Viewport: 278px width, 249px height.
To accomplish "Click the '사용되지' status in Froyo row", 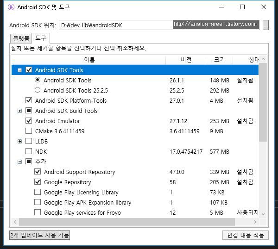I will pos(248,212).
